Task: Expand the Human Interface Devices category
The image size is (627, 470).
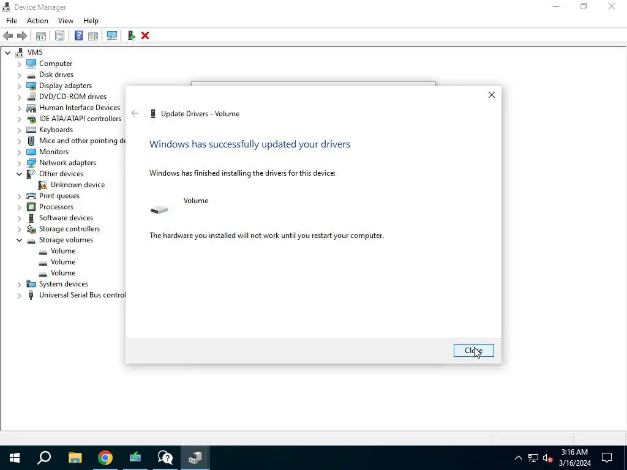Action: click(19, 108)
